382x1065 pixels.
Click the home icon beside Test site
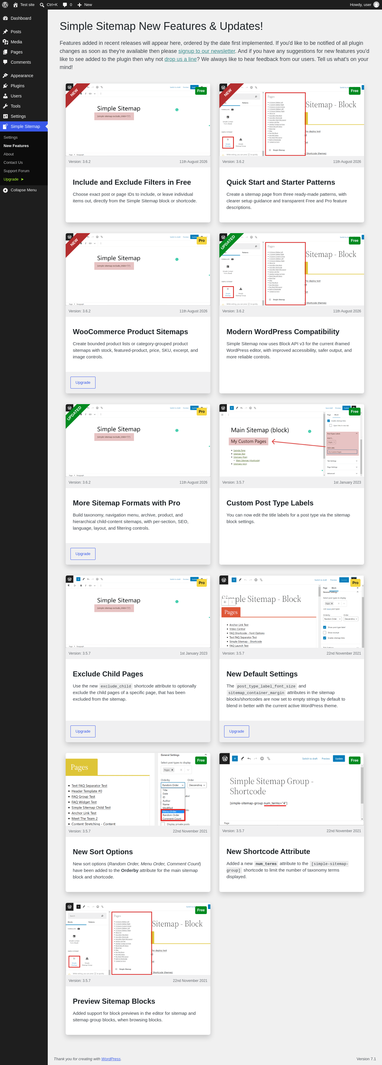pos(15,4)
